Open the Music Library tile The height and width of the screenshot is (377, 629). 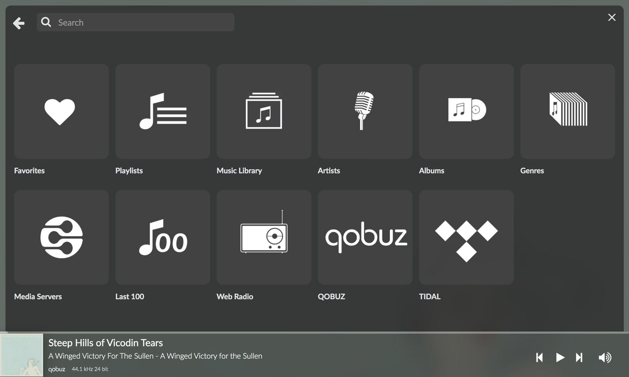coord(264,111)
